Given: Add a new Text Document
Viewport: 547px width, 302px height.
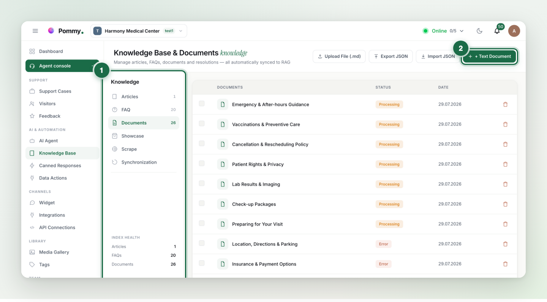Looking at the screenshot, I should pyautogui.click(x=490, y=57).
